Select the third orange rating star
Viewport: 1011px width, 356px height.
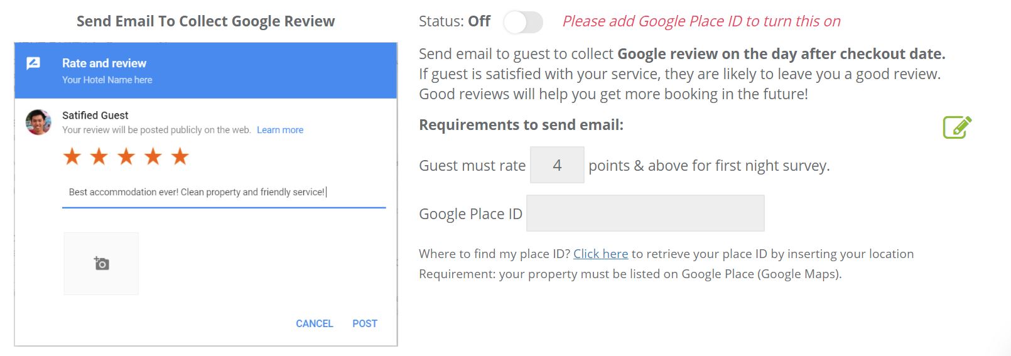pos(126,156)
